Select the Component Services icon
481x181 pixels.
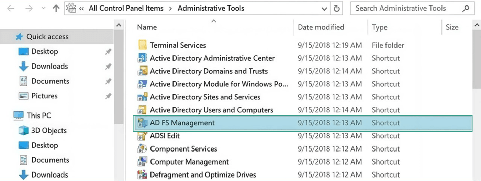[142, 149]
